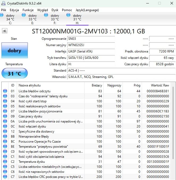This screenshot has height=180, width=176.
Task: Click the Interfejs field UASP (Serial ATA)
Action: pos(91,51)
